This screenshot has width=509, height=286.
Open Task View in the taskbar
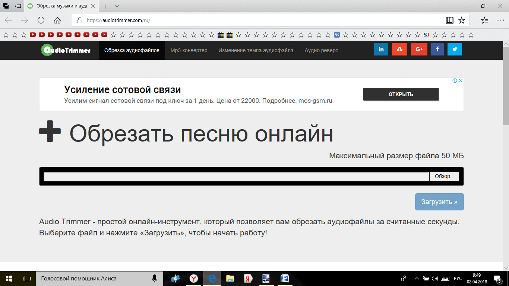(x=27, y=279)
